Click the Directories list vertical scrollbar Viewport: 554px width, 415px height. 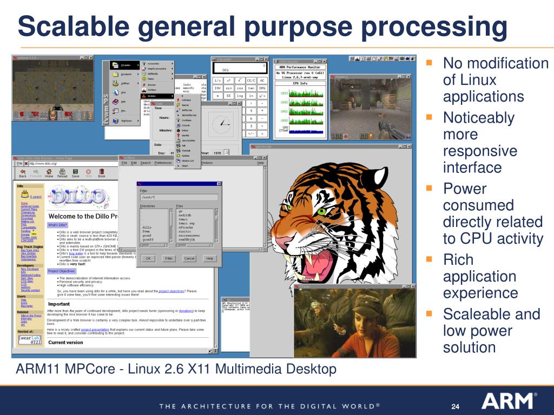click(x=171, y=225)
